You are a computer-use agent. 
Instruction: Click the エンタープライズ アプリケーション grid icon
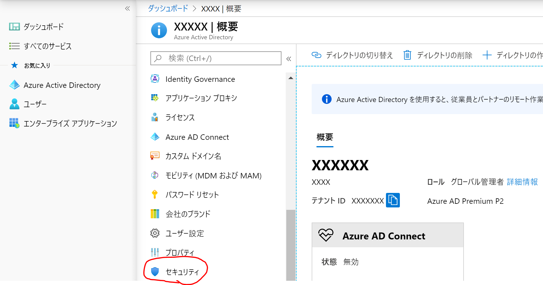point(14,123)
